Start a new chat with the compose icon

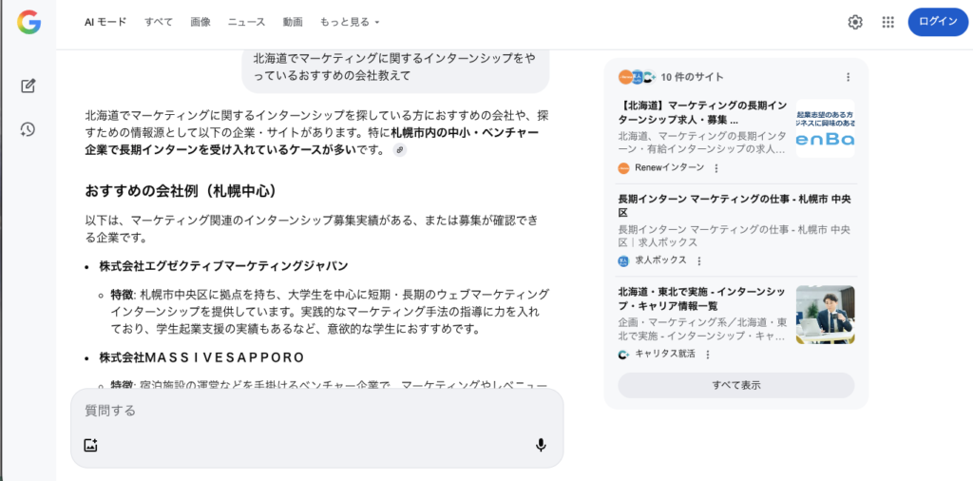(x=29, y=87)
